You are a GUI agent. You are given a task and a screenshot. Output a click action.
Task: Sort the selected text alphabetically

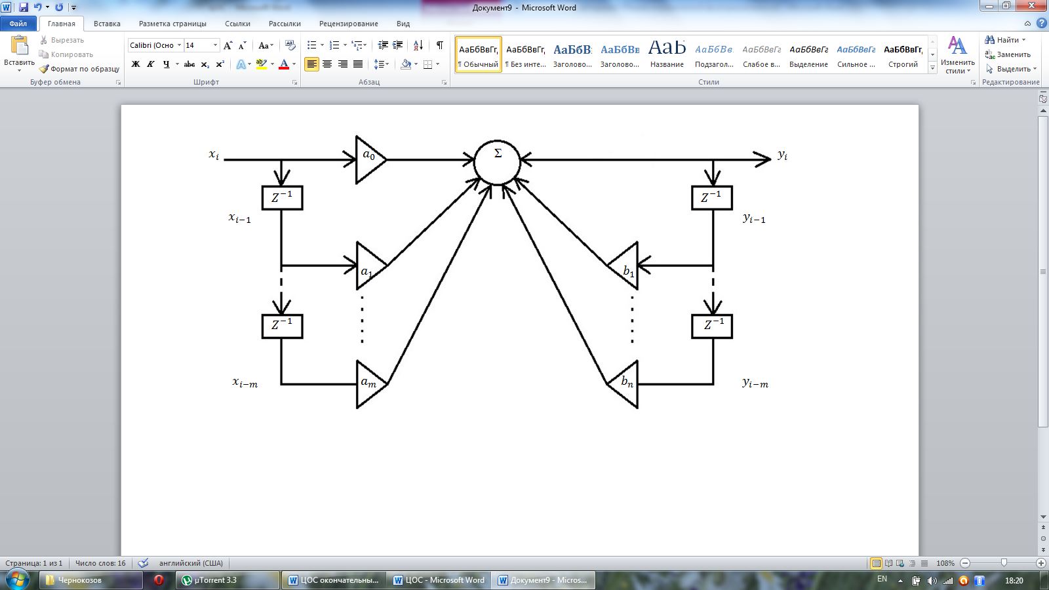418,45
